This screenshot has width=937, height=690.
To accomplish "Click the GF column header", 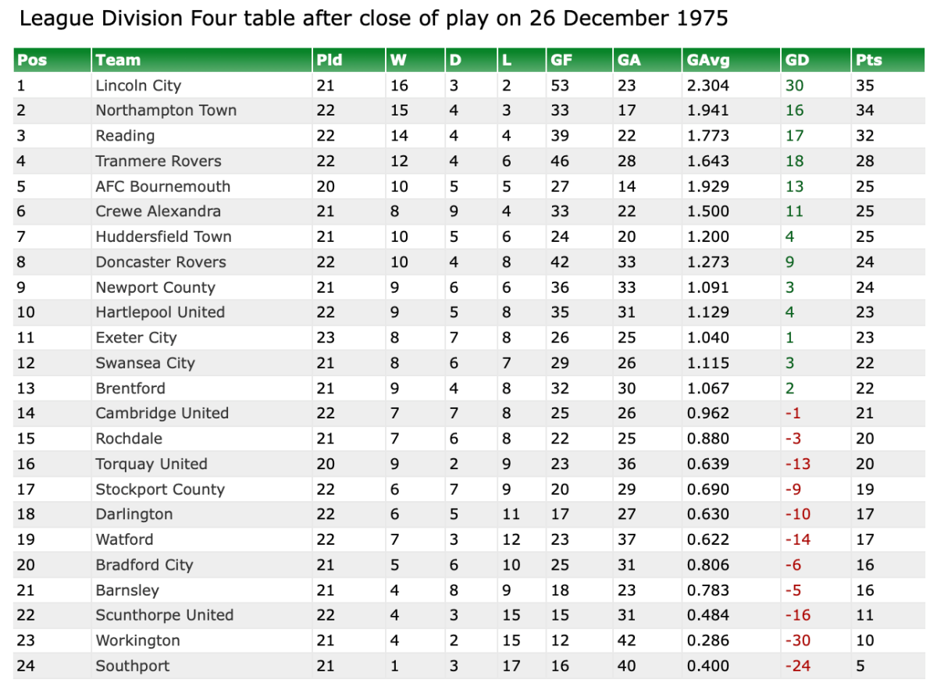I will click(561, 60).
